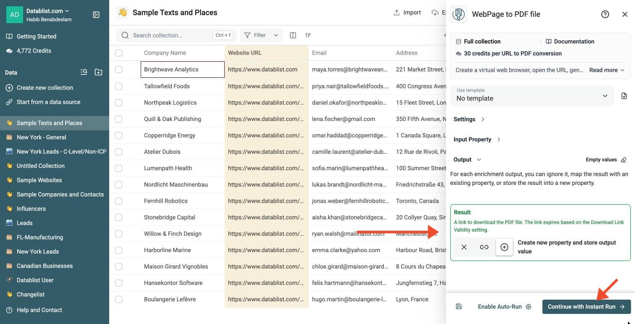Check the Tallowfield Foods row checkbox
Screen dimensions: 635x324
tap(118, 86)
